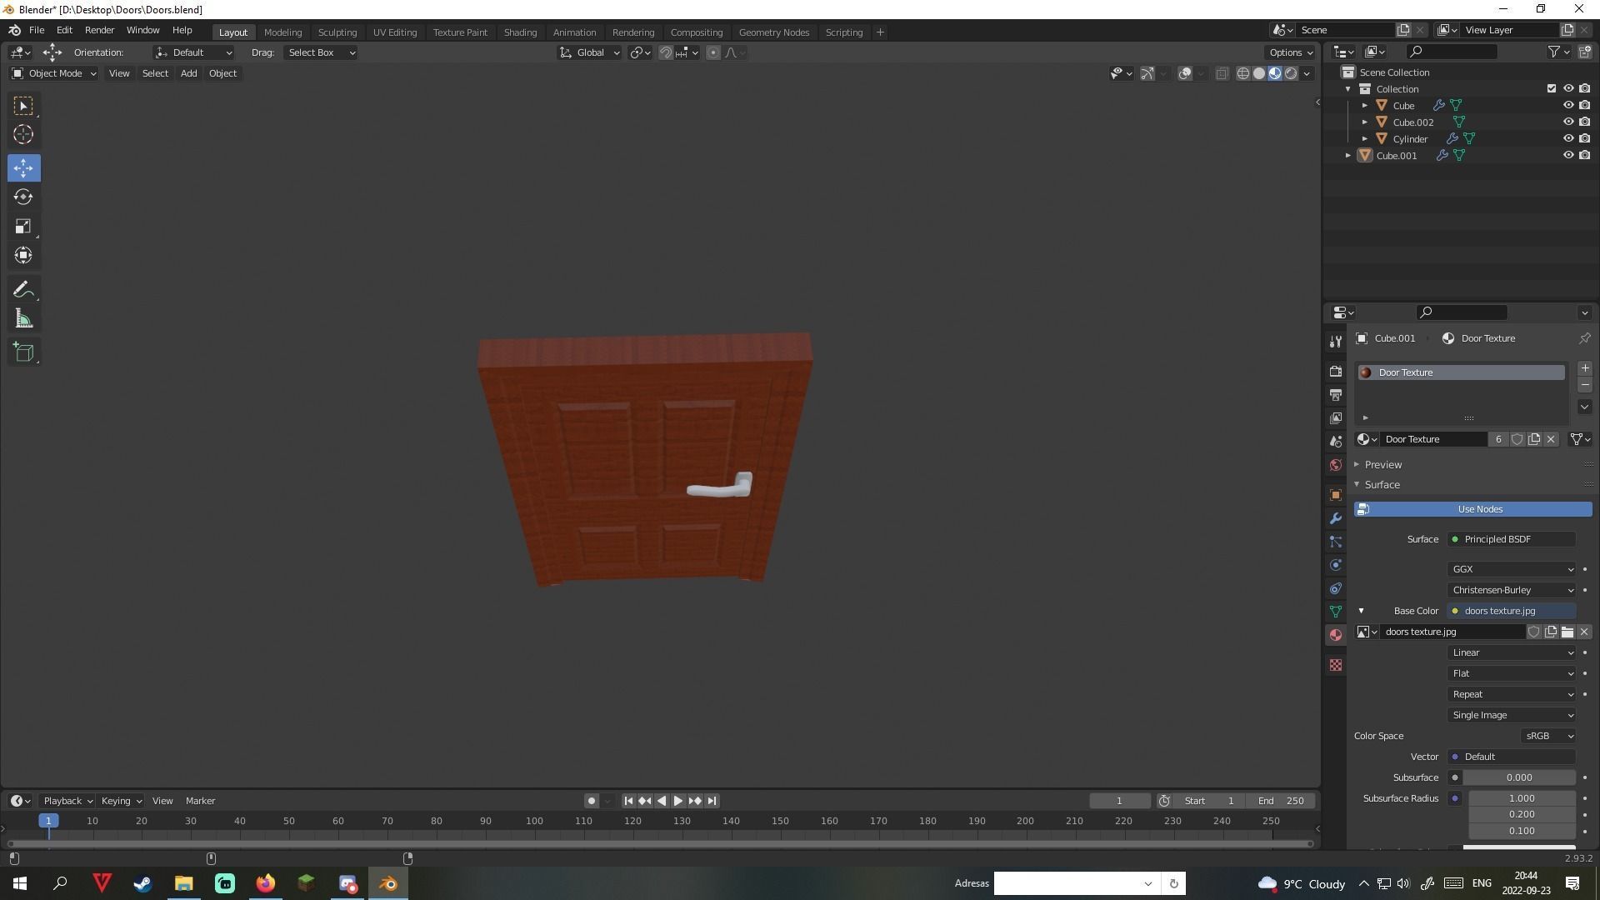1600x900 pixels.
Task: Open the Drag Select Box dropdown
Action: 321,52
